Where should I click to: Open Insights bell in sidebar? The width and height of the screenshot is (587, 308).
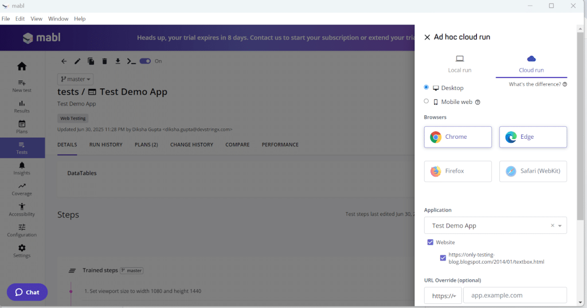[x=22, y=169]
